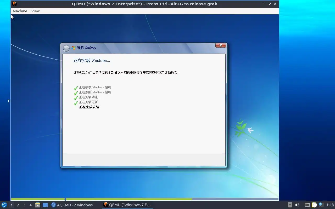The image size is (335, 209).
Task: Click the '正在安裝 Windows...' heading
Action: click(x=92, y=61)
